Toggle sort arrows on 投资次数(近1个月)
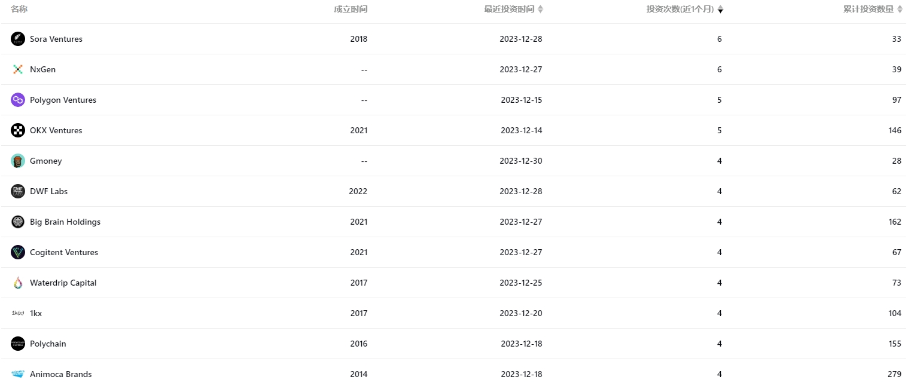 point(720,10)
